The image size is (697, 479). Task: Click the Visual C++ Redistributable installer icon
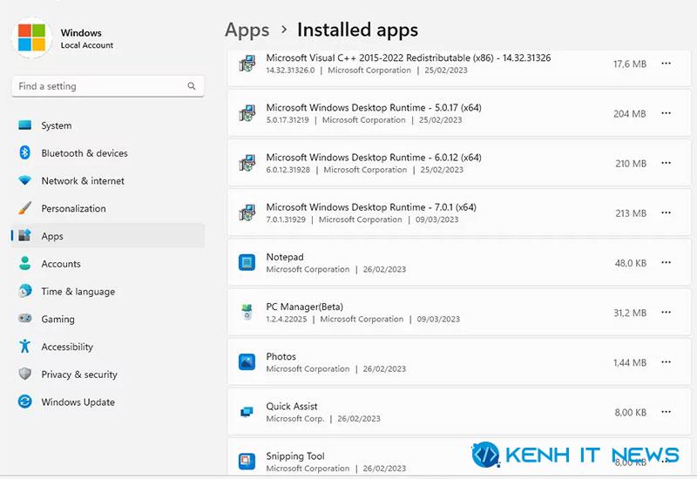pos(247,64)
